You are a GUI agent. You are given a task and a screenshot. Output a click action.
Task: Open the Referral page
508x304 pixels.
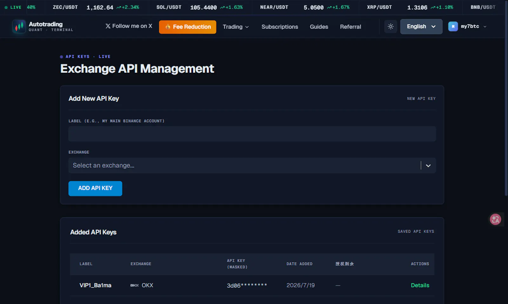point(351,27)
